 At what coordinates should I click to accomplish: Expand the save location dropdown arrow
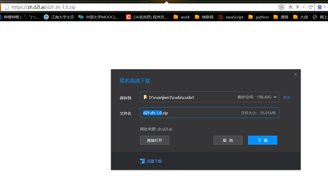[x=275, y=97]
